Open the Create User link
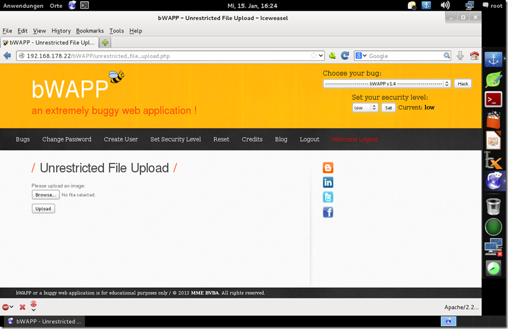508x329 pixels. pos(121,139)
